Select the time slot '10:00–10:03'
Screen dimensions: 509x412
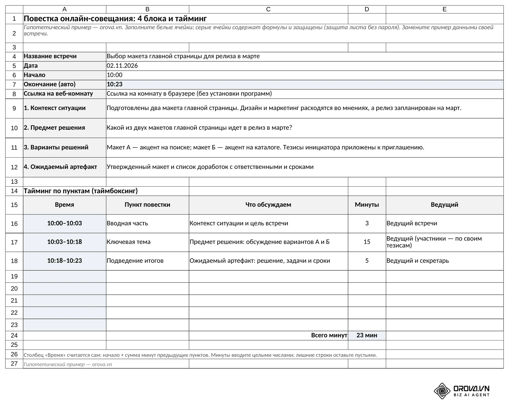click(65, 223)
